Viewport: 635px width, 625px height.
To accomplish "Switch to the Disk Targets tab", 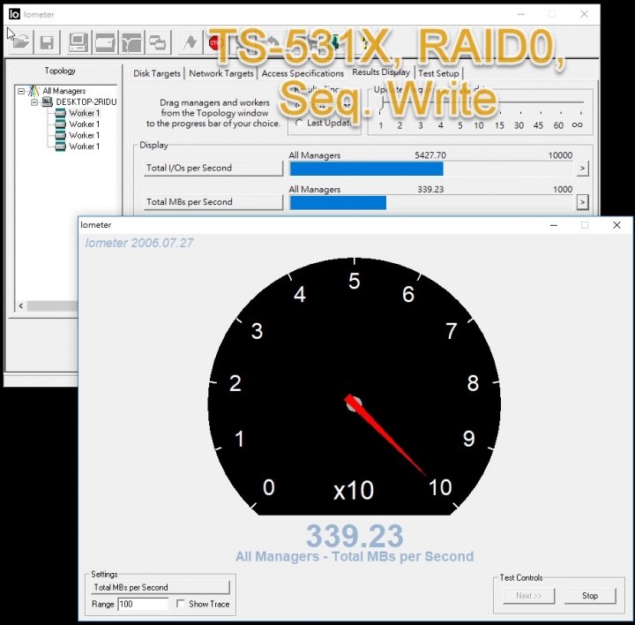I will point(157,73).
